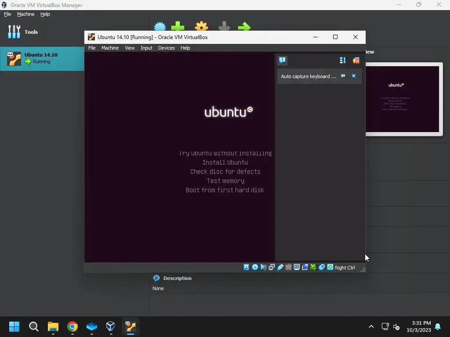The image size is (450, 337).
Task: Select Test memory boot option
Action: pos(225,181)
